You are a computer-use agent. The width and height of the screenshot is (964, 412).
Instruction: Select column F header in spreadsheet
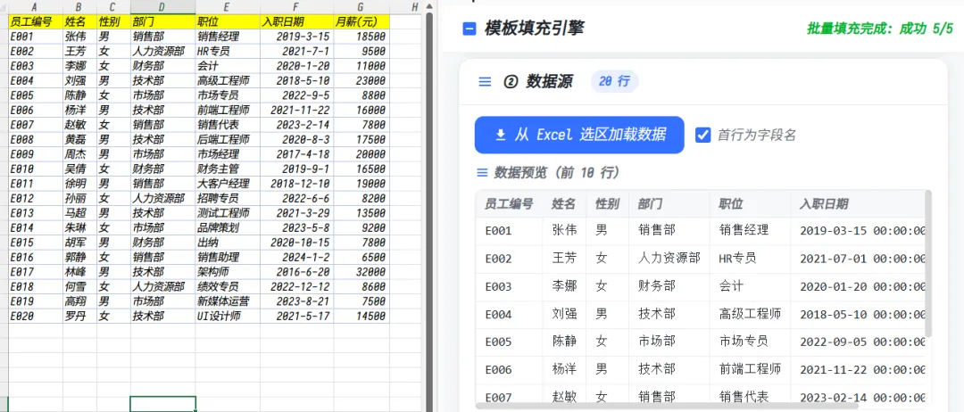point(297,7)
